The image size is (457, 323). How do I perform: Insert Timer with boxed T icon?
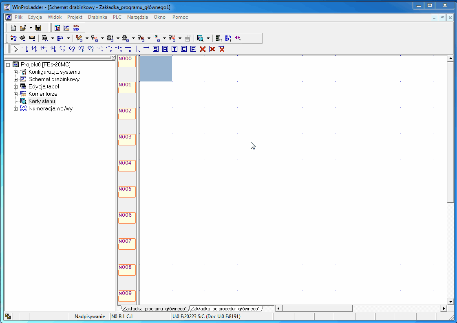[174, 49]
